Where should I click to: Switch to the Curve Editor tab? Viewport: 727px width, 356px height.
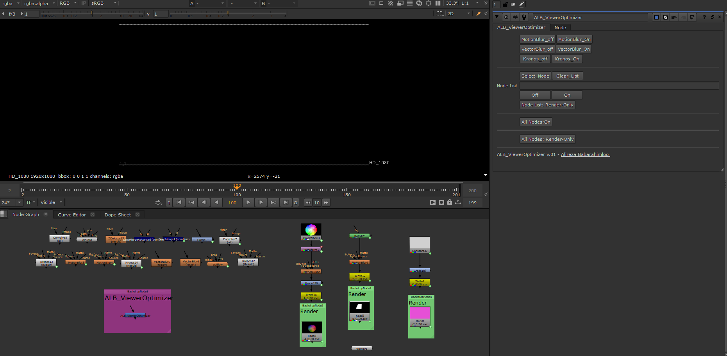72,215
